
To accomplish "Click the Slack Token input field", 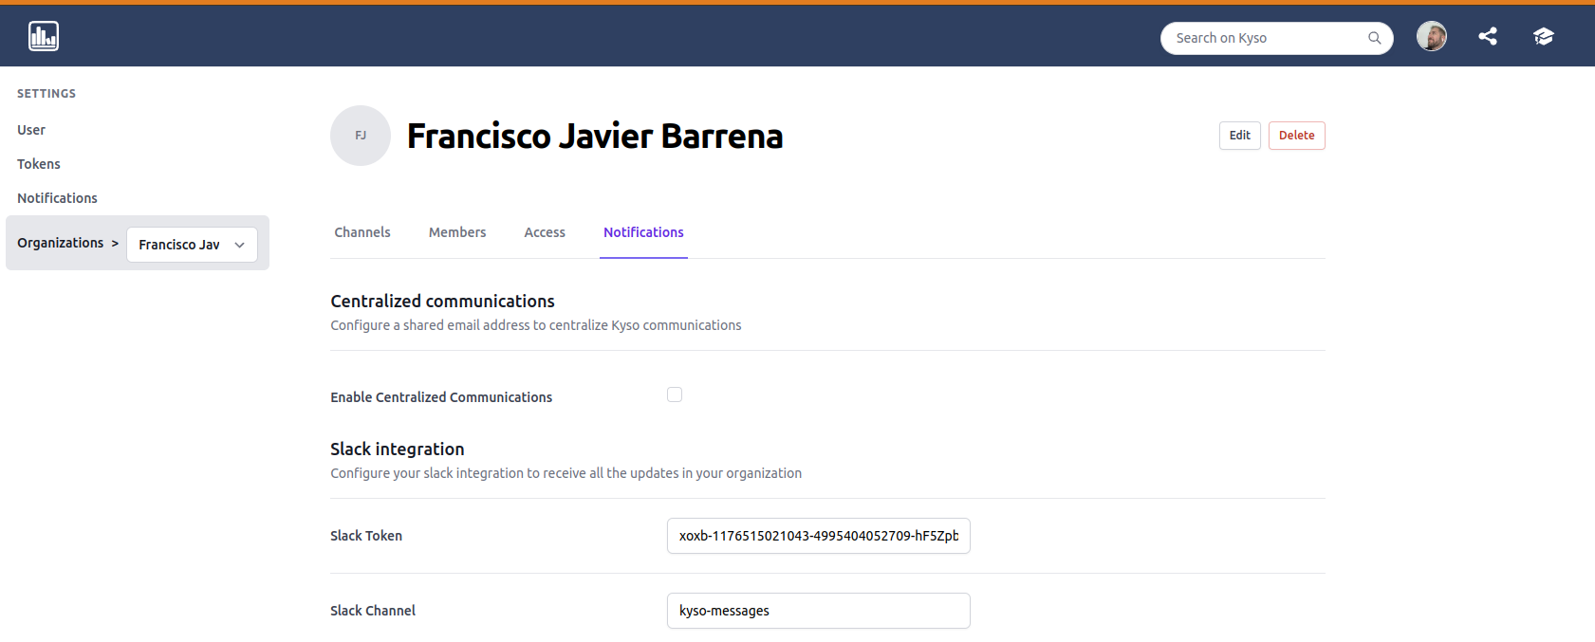I will click(x=819, y=536).
